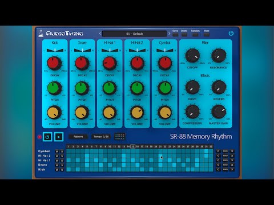Toggle the plugin power button at top right

(231, 34)
